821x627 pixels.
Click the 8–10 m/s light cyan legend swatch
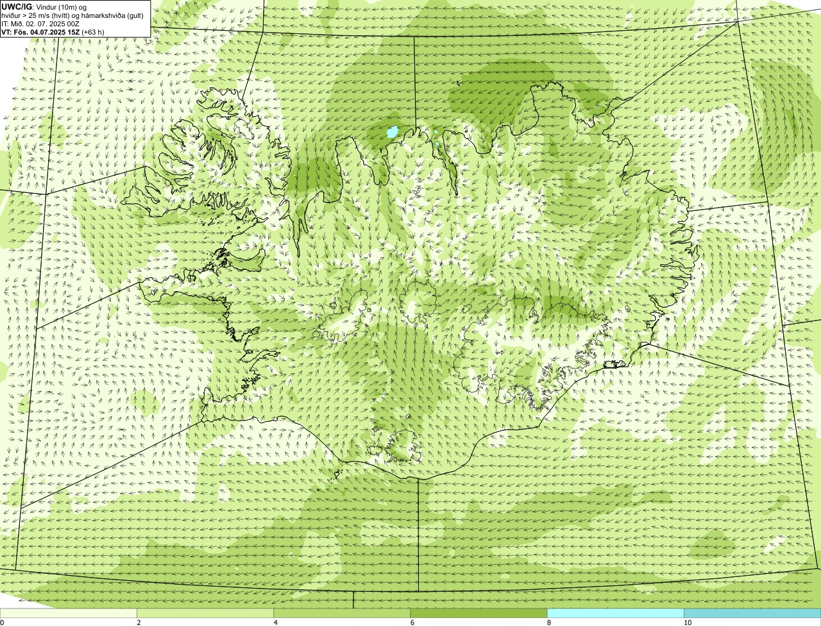(x=615, y=614)
